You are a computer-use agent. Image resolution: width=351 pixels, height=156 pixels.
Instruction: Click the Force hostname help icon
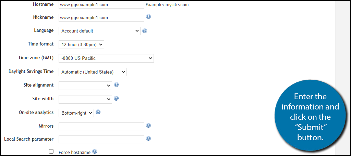(x=95, y=152)
